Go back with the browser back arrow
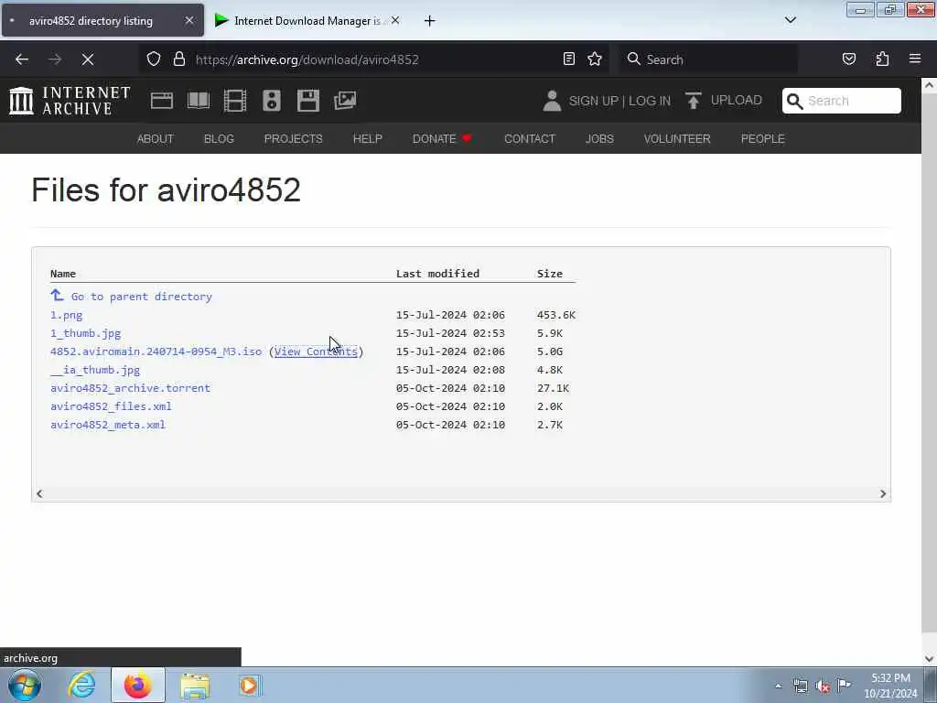The height and width of the screenshot is (703, 937). 22,59
